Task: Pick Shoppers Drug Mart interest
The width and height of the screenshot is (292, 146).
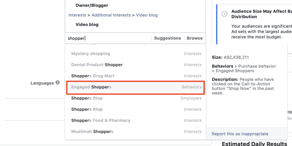Action: (x=135, y=76)
